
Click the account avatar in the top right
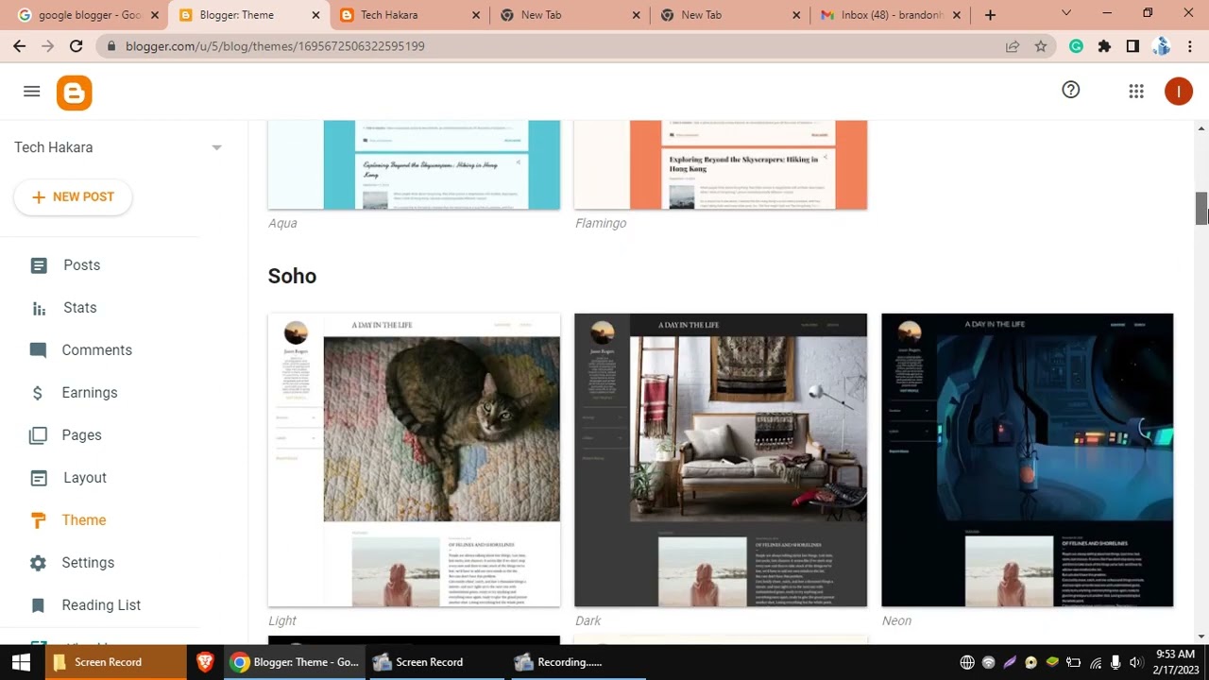(1178, 91)
